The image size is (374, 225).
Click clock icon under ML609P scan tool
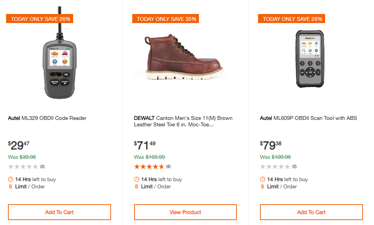point(263,179)
